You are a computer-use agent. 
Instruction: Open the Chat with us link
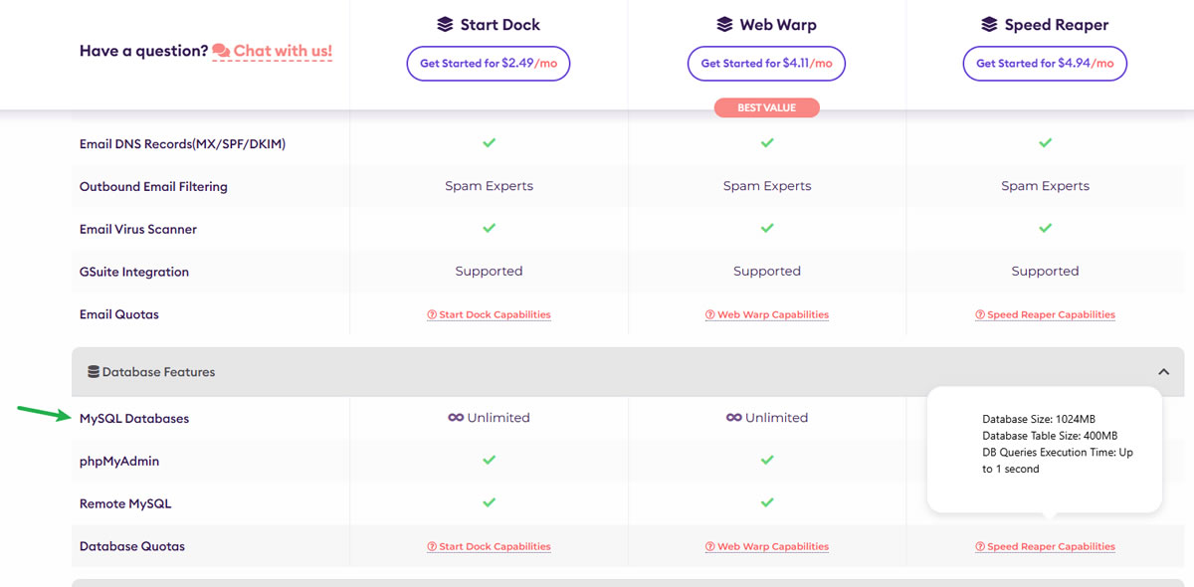pyautogui.click(x=283, y=51)
